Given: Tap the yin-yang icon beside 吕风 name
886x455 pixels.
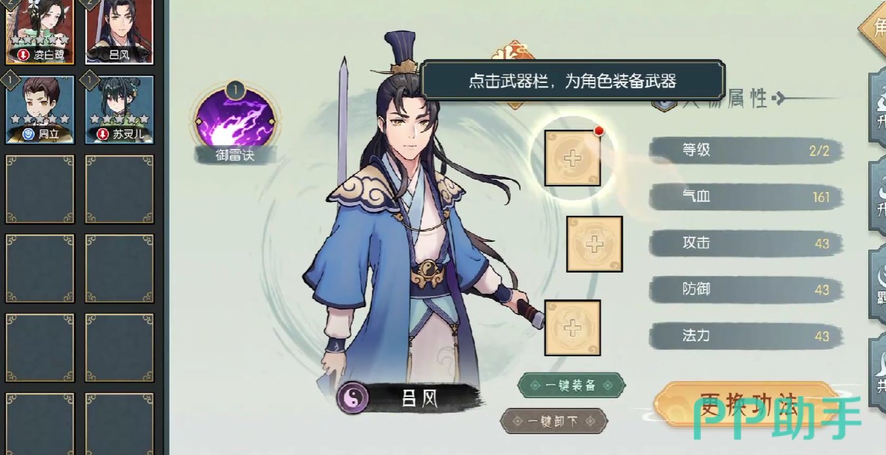Looking at the screenshot, I should tap(353, 398).
